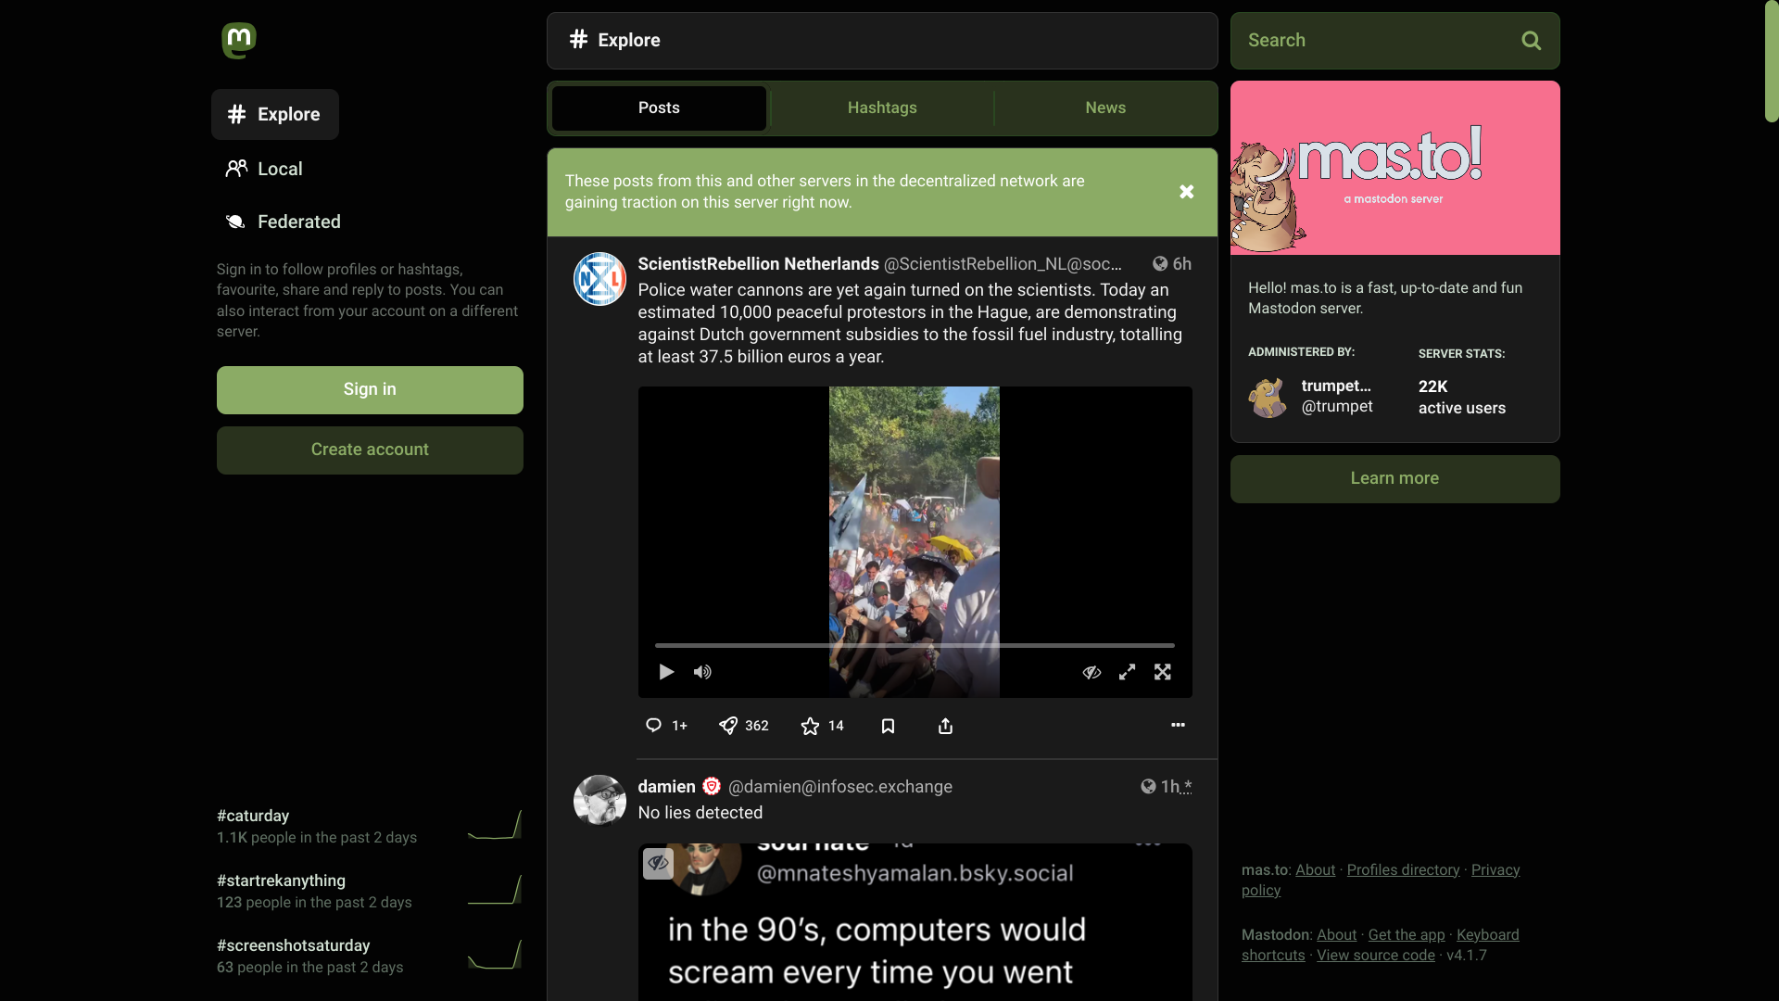
Task: Enter fullscreen on the video
Action: (x=1163, y=672)
